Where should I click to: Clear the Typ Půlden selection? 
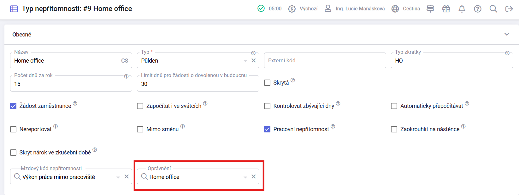pyautogui.click(x=253, y=61)
